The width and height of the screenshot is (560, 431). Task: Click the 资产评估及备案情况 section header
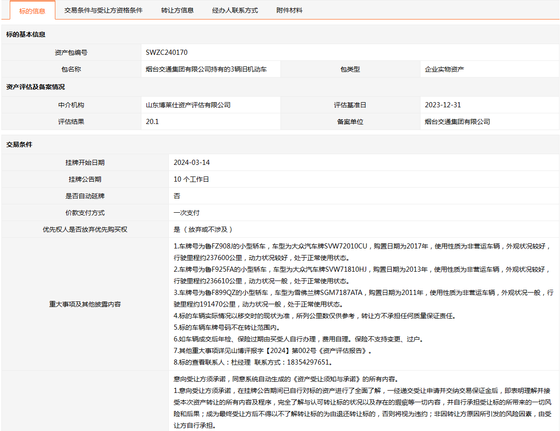pos(35,87)
